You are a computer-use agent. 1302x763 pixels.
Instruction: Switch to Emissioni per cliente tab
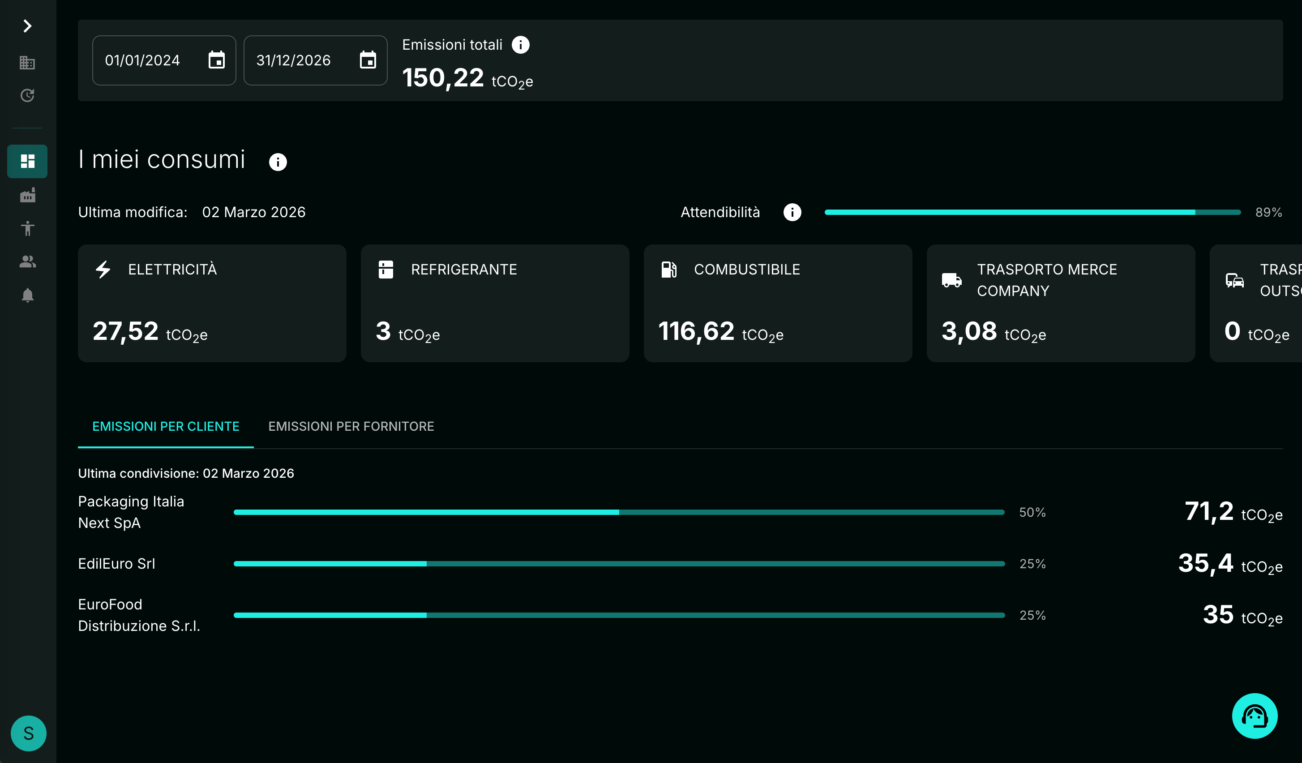click(166, 426)
